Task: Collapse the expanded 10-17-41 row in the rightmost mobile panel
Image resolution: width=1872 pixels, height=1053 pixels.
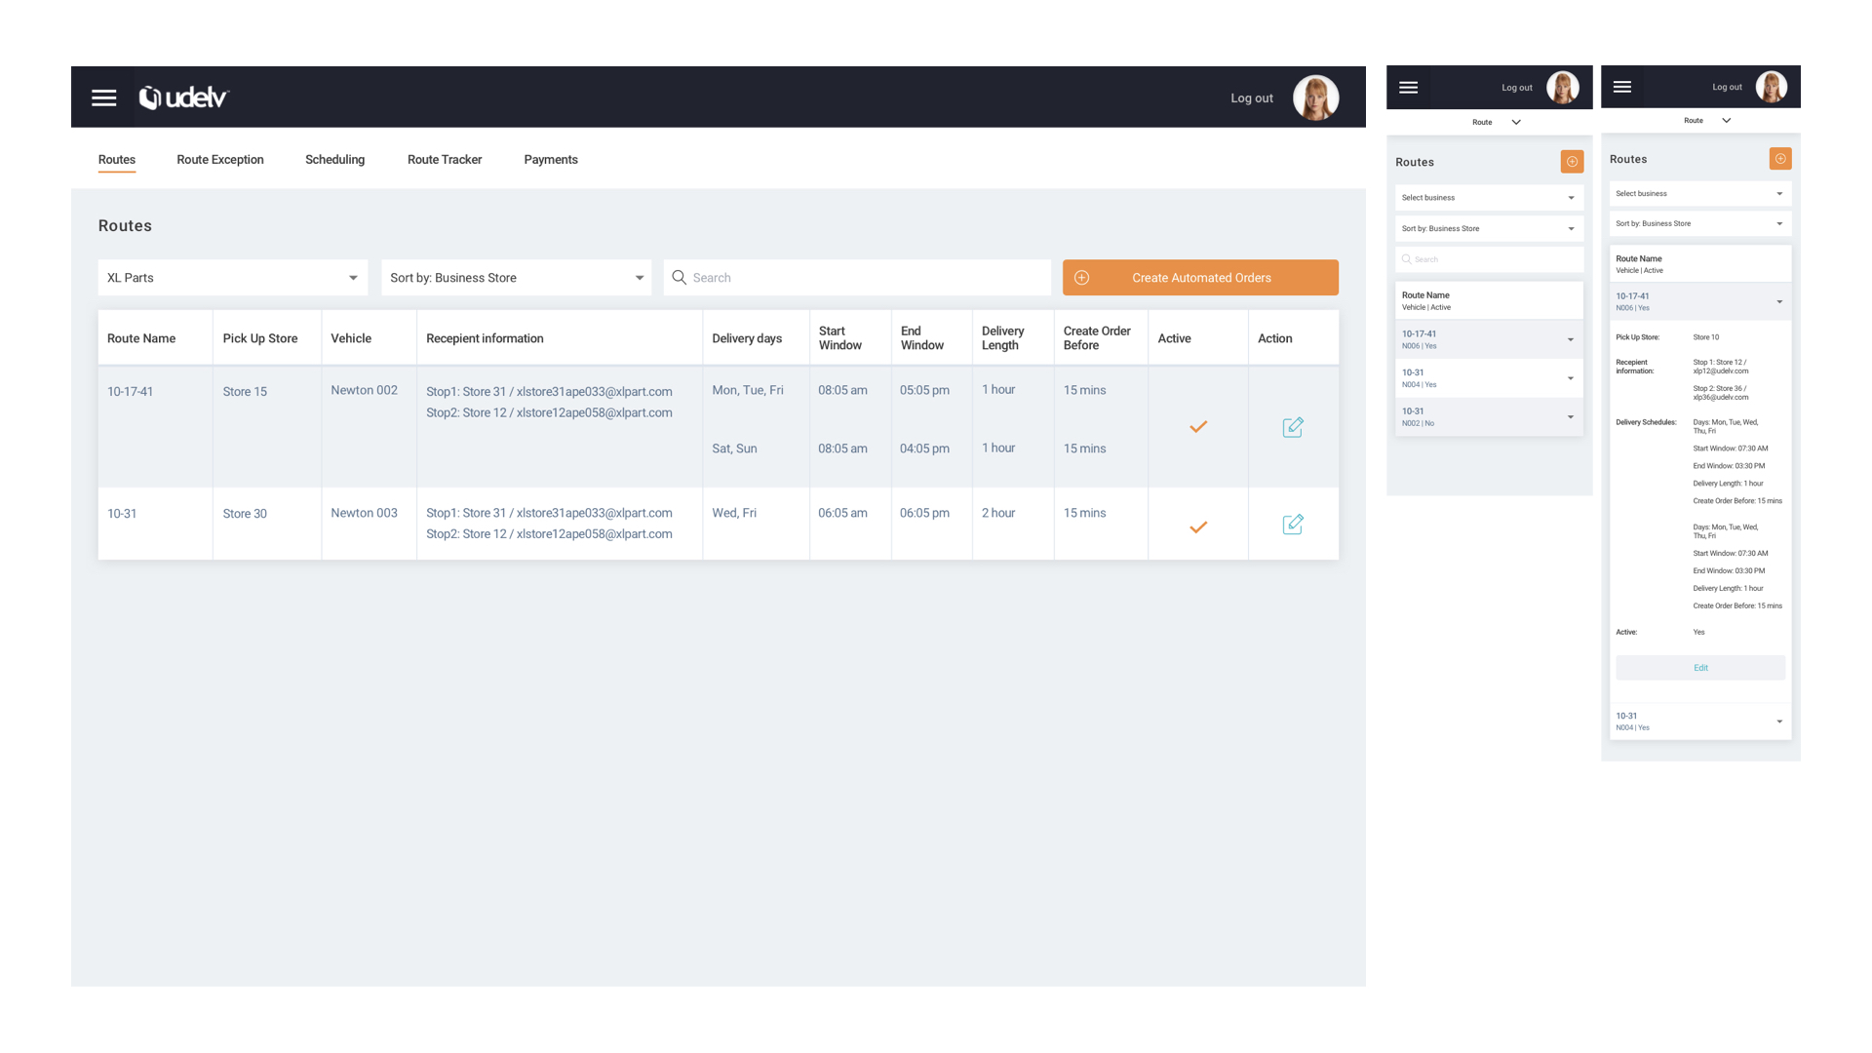Action: click(x=1699, y=301)
